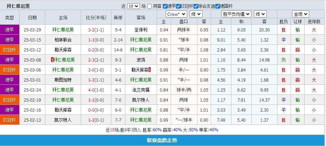This screenshot has height=146, width=326.
Task: Open the recent matches count dropdown showing 10
Action: pos(133,6)
